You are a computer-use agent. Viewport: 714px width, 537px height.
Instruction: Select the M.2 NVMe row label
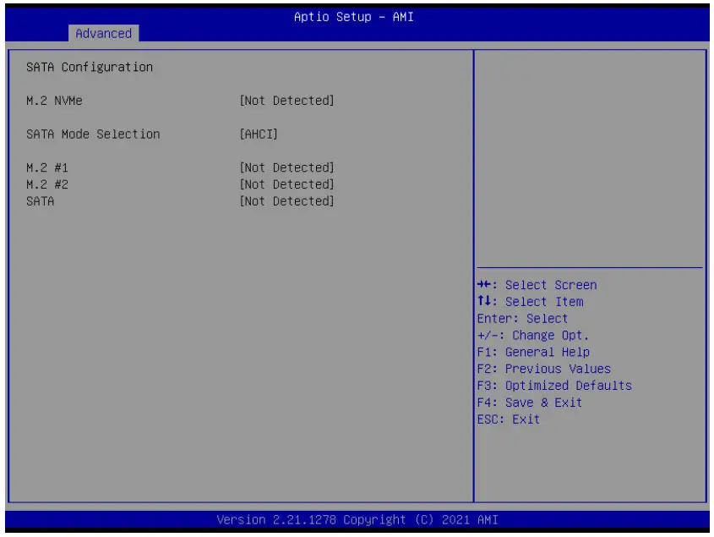(x=54, y=101)
